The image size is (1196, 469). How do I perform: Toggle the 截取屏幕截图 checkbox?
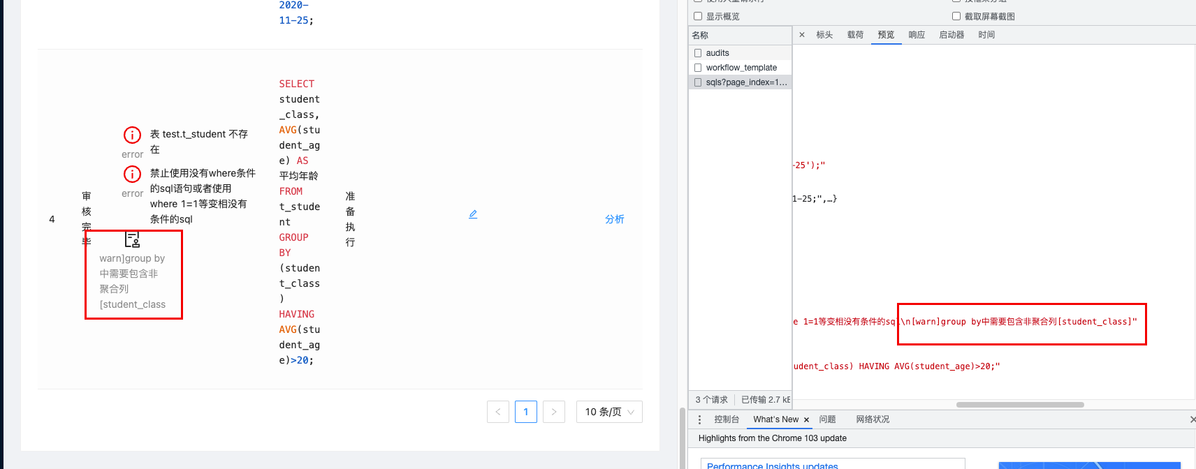click(x=956, y=16)
